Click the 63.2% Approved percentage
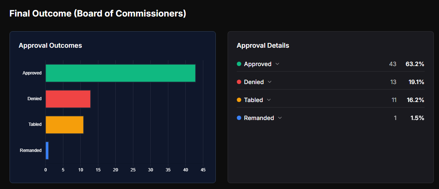The width and height of the screenshot is (439, 189). [x=415, y=64]
